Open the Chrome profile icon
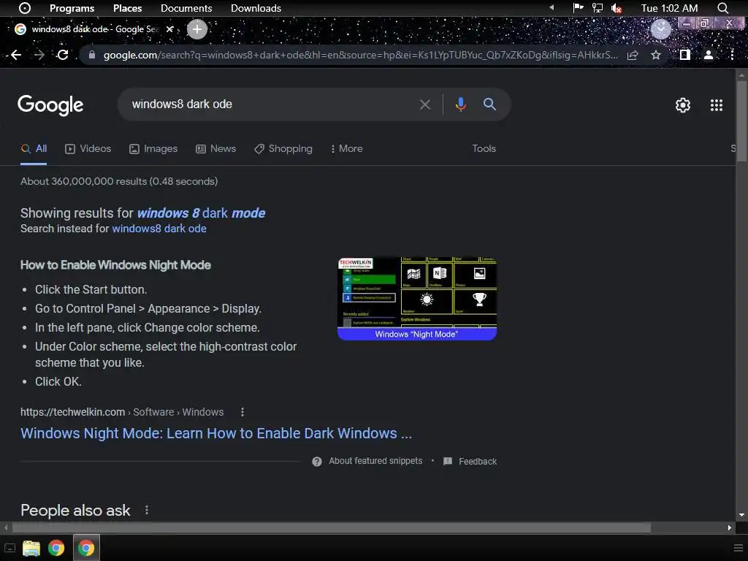 709,55
